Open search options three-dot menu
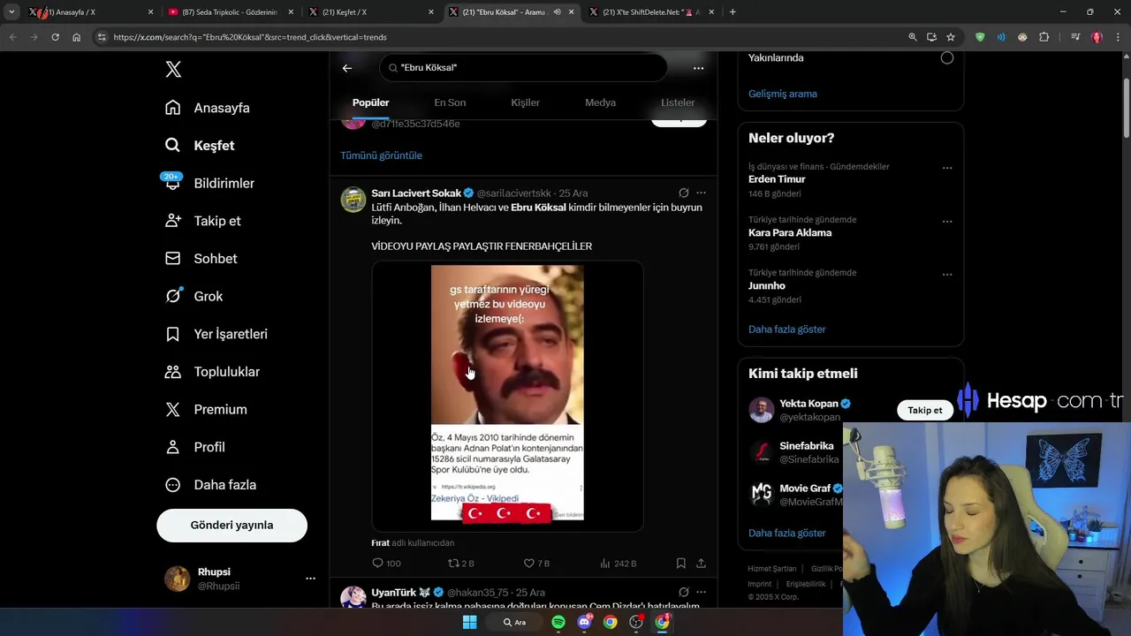This screenshot has height=636, width=1131. click(698, 68)
